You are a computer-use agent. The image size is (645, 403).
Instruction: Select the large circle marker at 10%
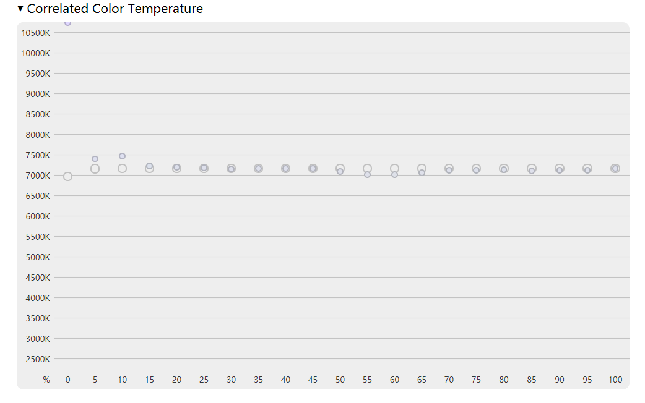[122, 168]
